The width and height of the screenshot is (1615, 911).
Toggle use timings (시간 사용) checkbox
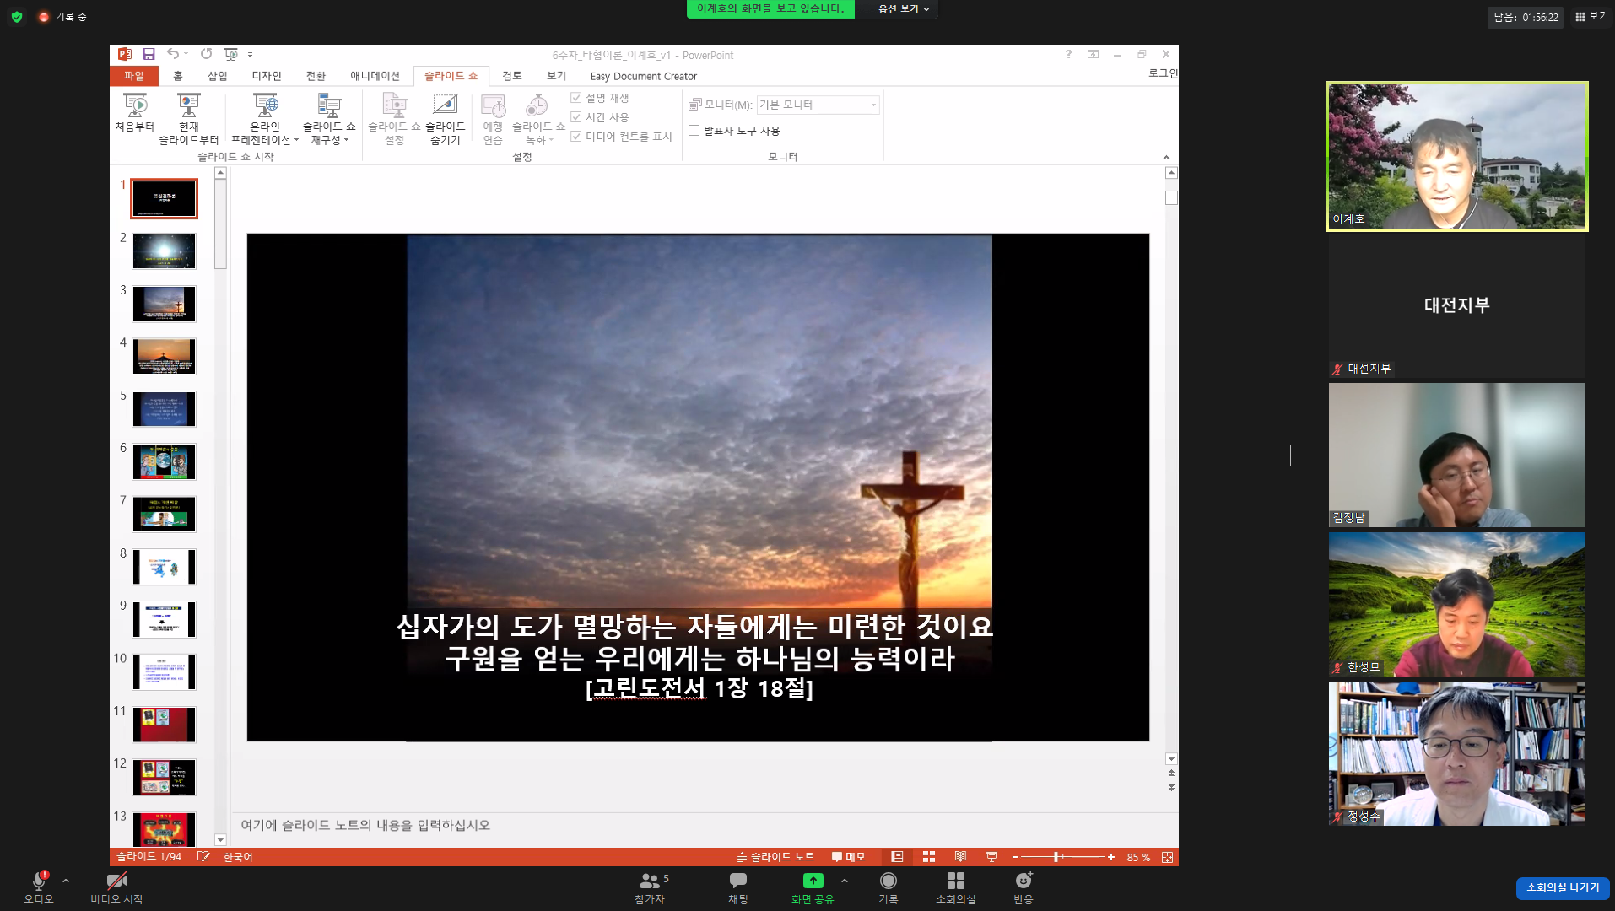[x=576, y=117]
